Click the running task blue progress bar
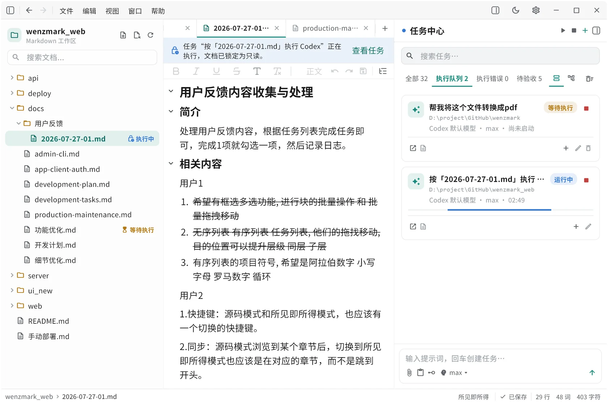This screenshot has height=405, width=608. 499,209
